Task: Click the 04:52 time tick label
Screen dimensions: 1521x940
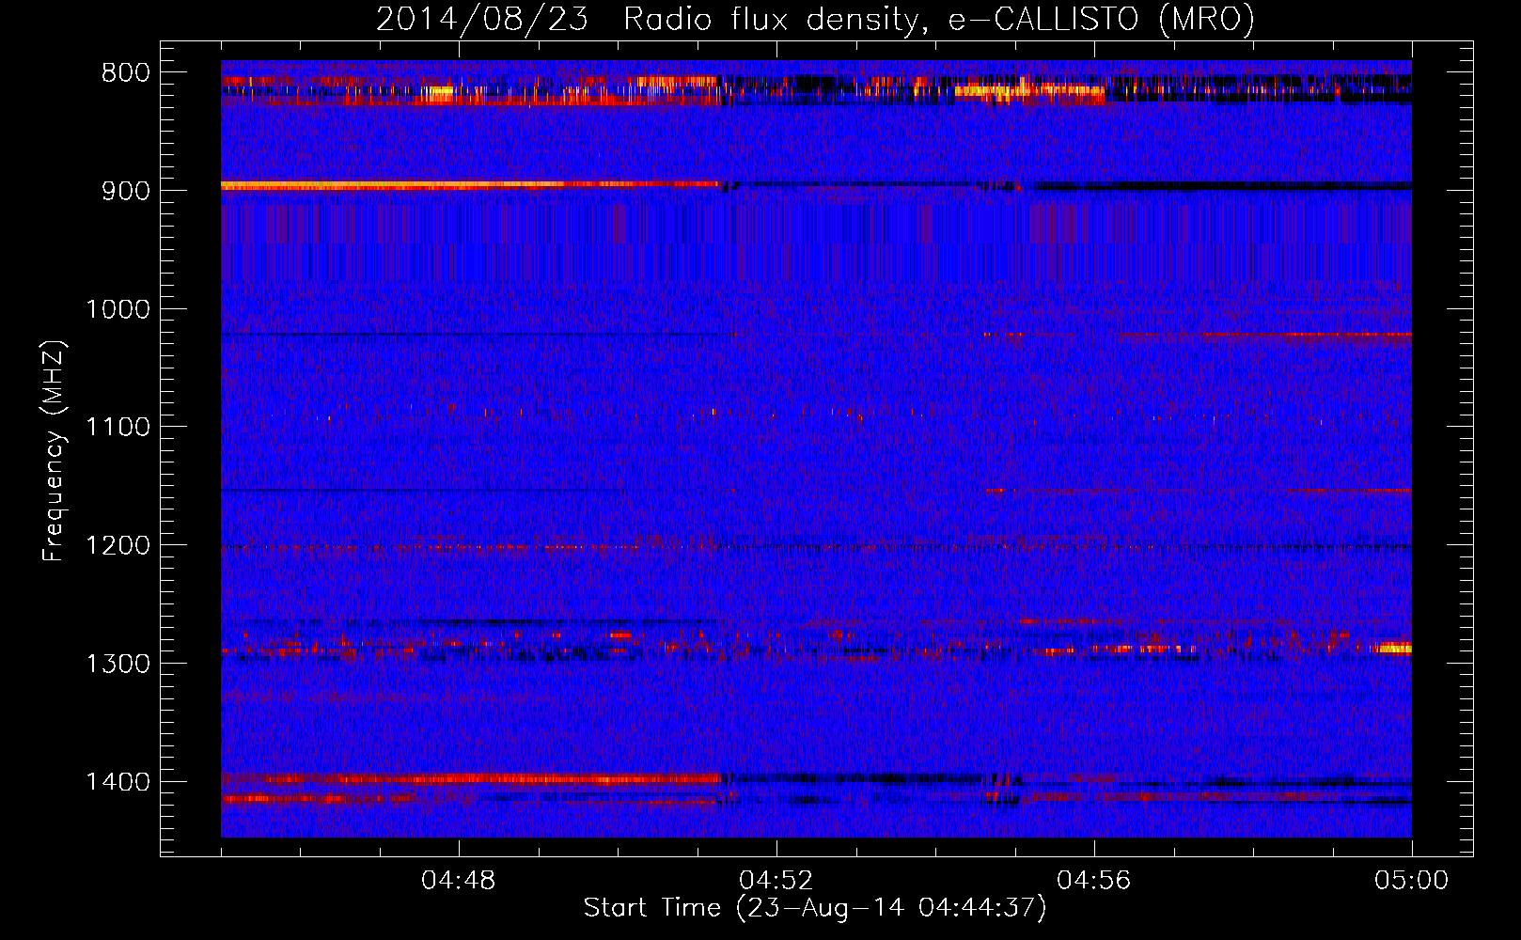Action: pos(776,881)
